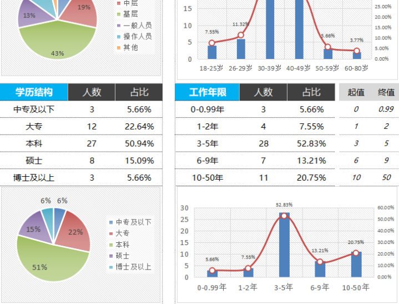Click count 12 in the 大专 row
Viewport: 399px width, 304px height.
click(92, 126)
